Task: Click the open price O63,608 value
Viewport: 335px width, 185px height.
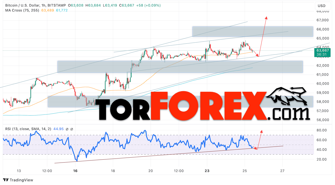Action: [x=76, y=5]
